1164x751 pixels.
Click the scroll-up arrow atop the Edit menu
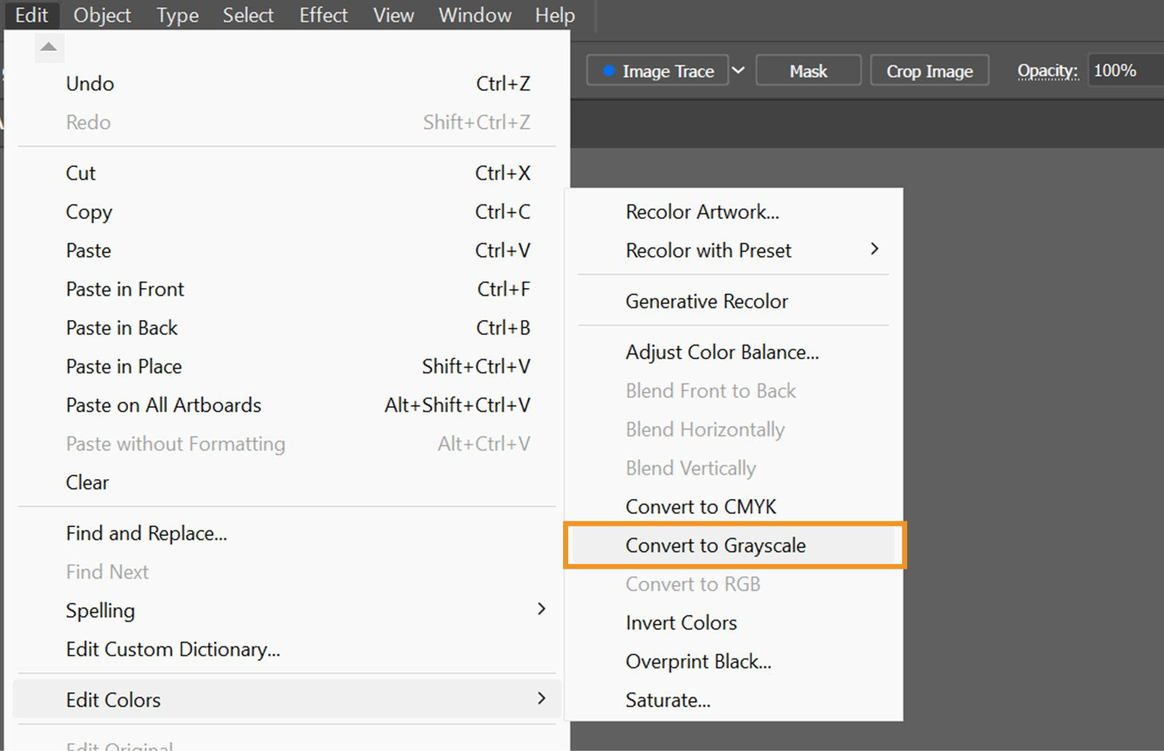(x=49, y=47)
